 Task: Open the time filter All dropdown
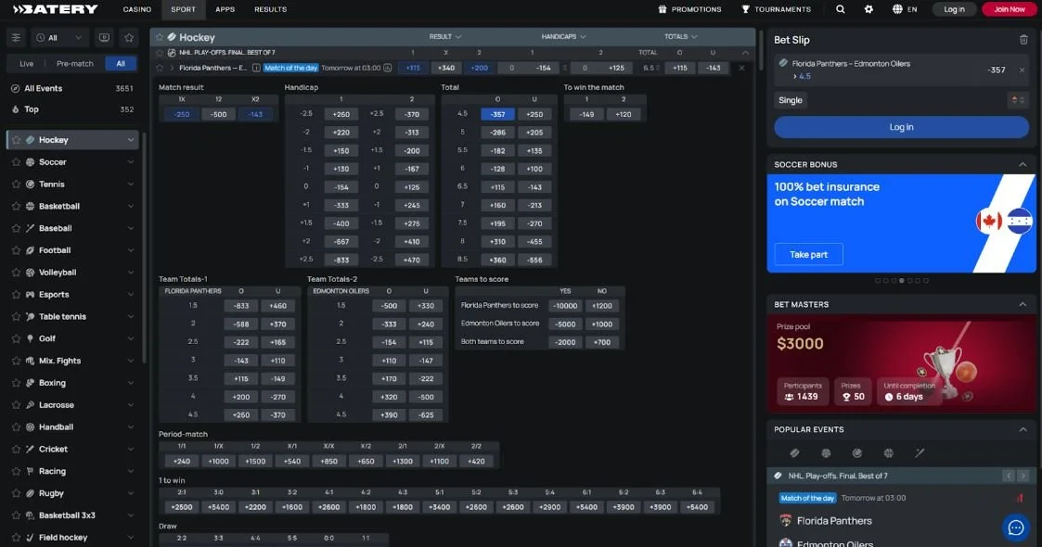(59, 38)
